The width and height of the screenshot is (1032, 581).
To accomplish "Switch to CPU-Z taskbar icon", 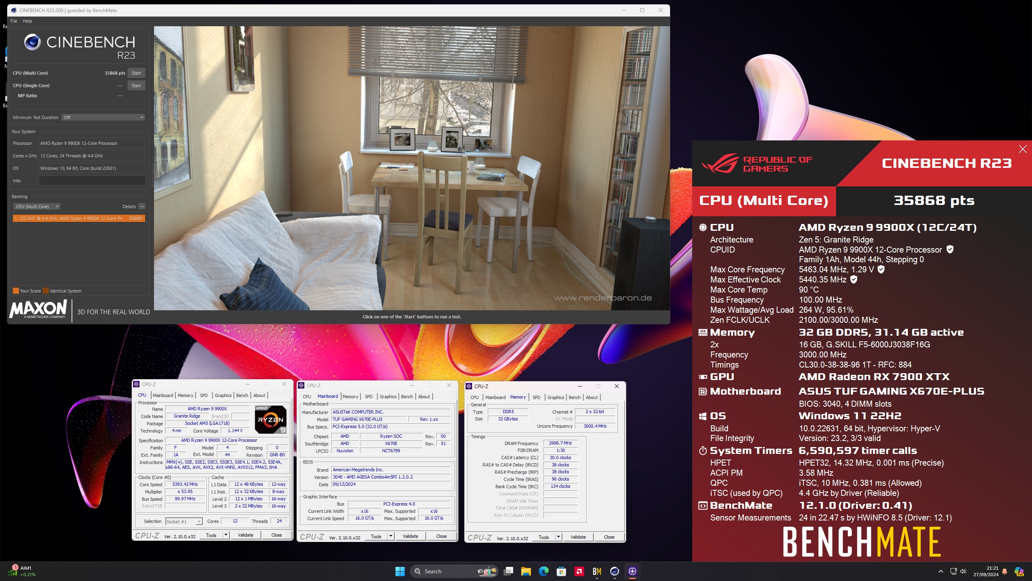I will pyautogui.click(x=633, y=571).
